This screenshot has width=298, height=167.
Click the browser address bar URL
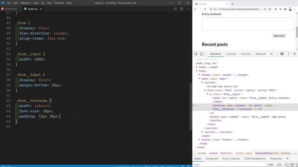pos(239,9)
